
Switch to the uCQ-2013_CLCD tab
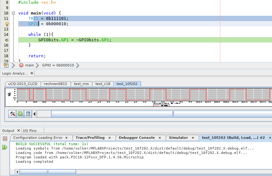[x=23, y=84]
